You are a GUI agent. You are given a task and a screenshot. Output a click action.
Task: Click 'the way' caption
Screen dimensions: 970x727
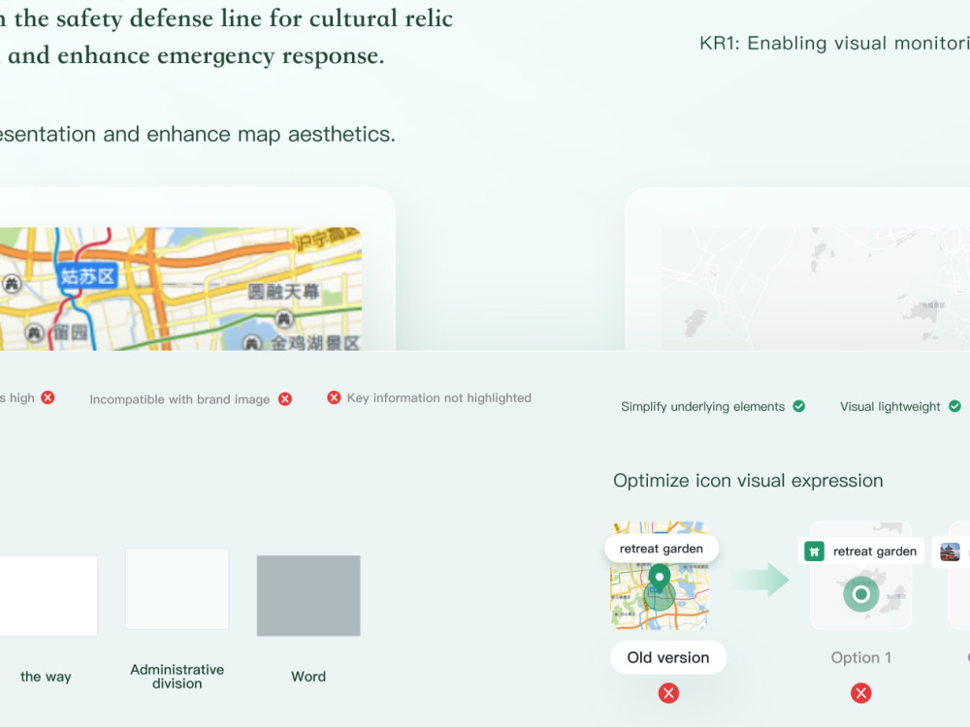(46, 677)
